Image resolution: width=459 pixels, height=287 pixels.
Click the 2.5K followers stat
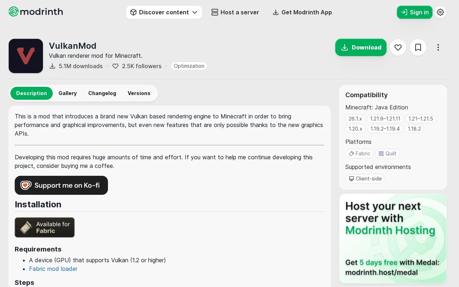[x=137, y=66]
